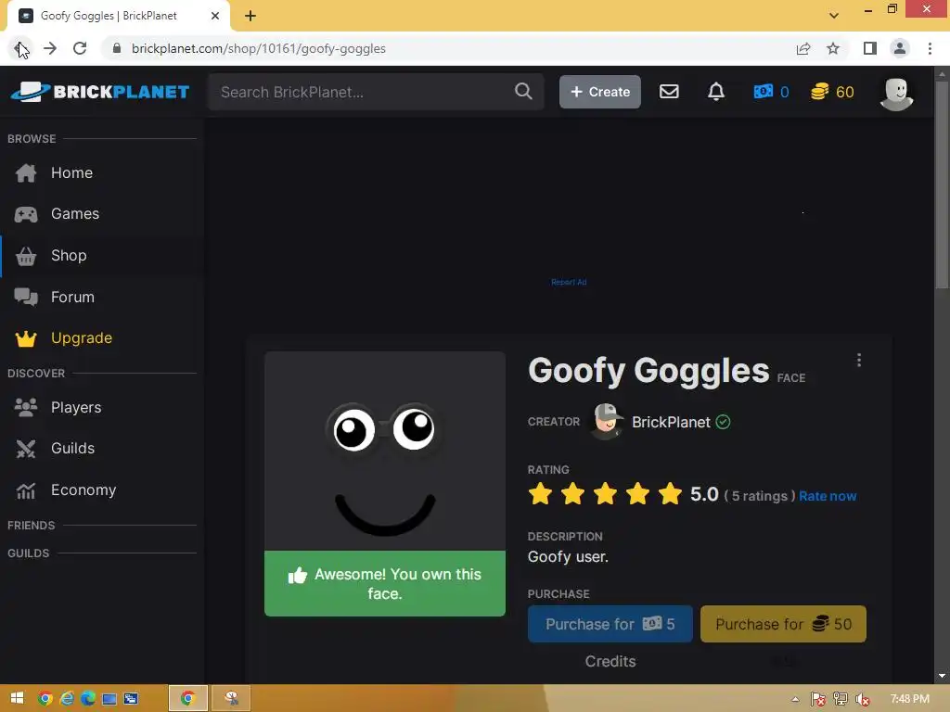Click the Goofy Goggles face preview
Viewport: 950px width, 712px height.
[385, 451]
